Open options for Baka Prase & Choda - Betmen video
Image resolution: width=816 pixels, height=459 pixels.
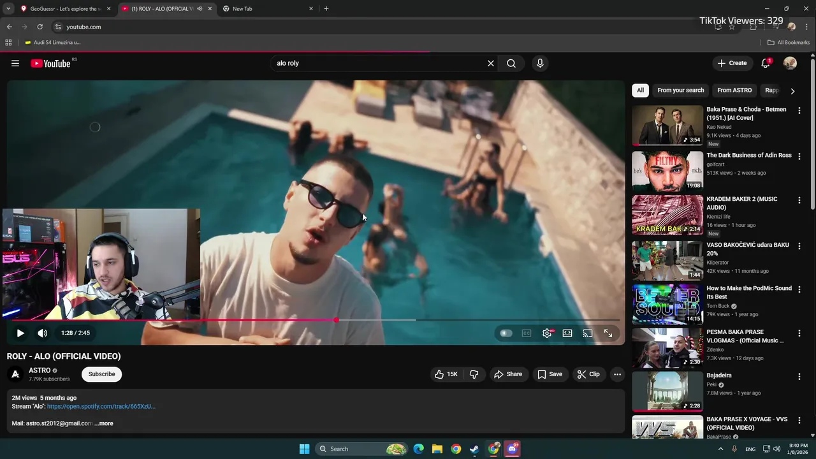click(x=799, y=111)
